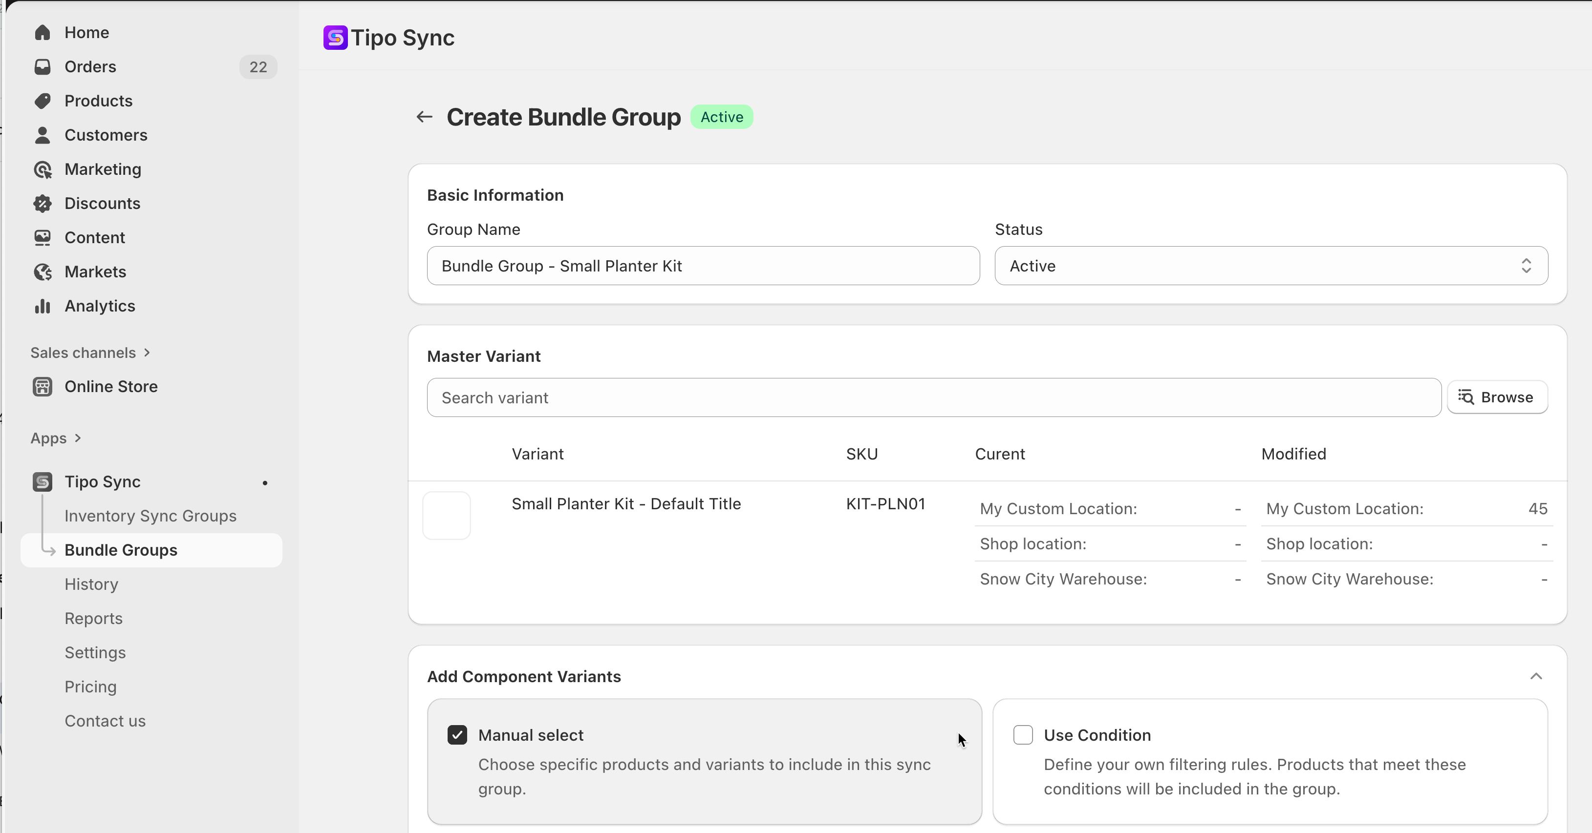Click the Customers person icon
Image resolution: width=1592 pixels, height=833 pixels.
pos(42,135)
